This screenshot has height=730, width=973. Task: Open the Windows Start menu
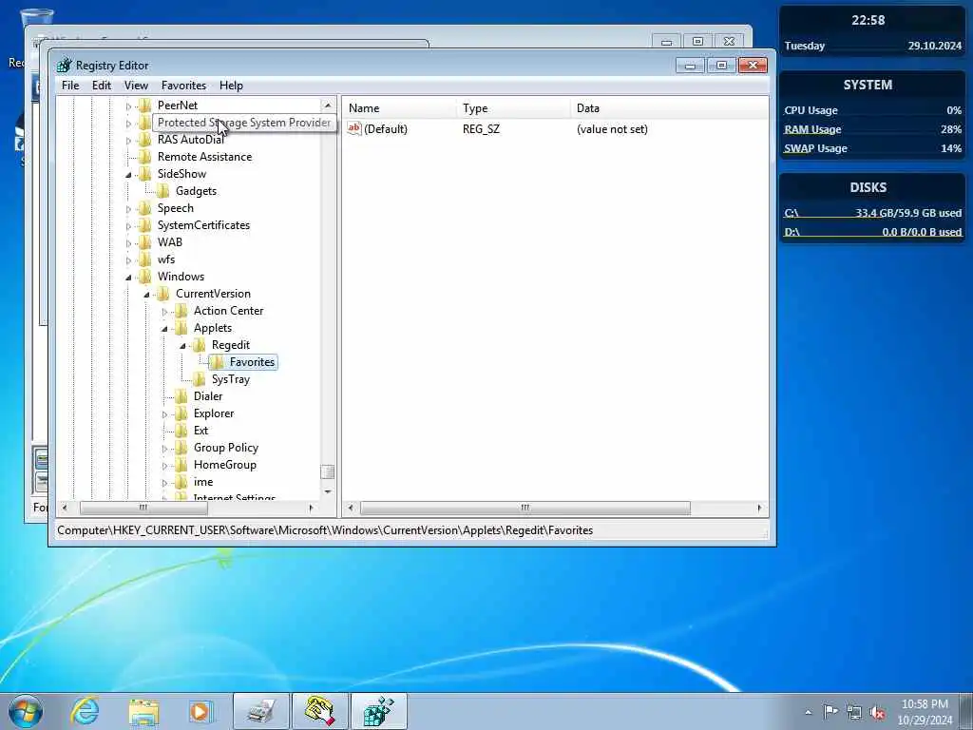26,711
